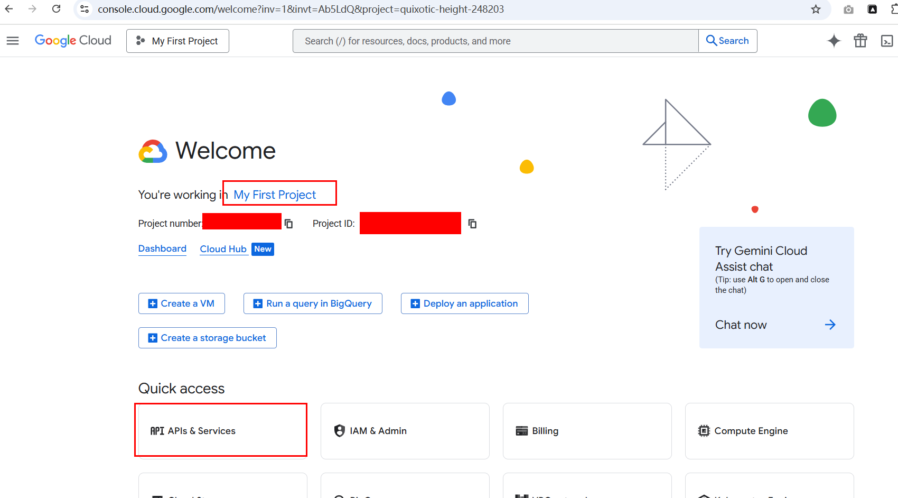Click the Search button
This screenshot has width=898, height=498.
pyautogui.click(x=728, y=41)
